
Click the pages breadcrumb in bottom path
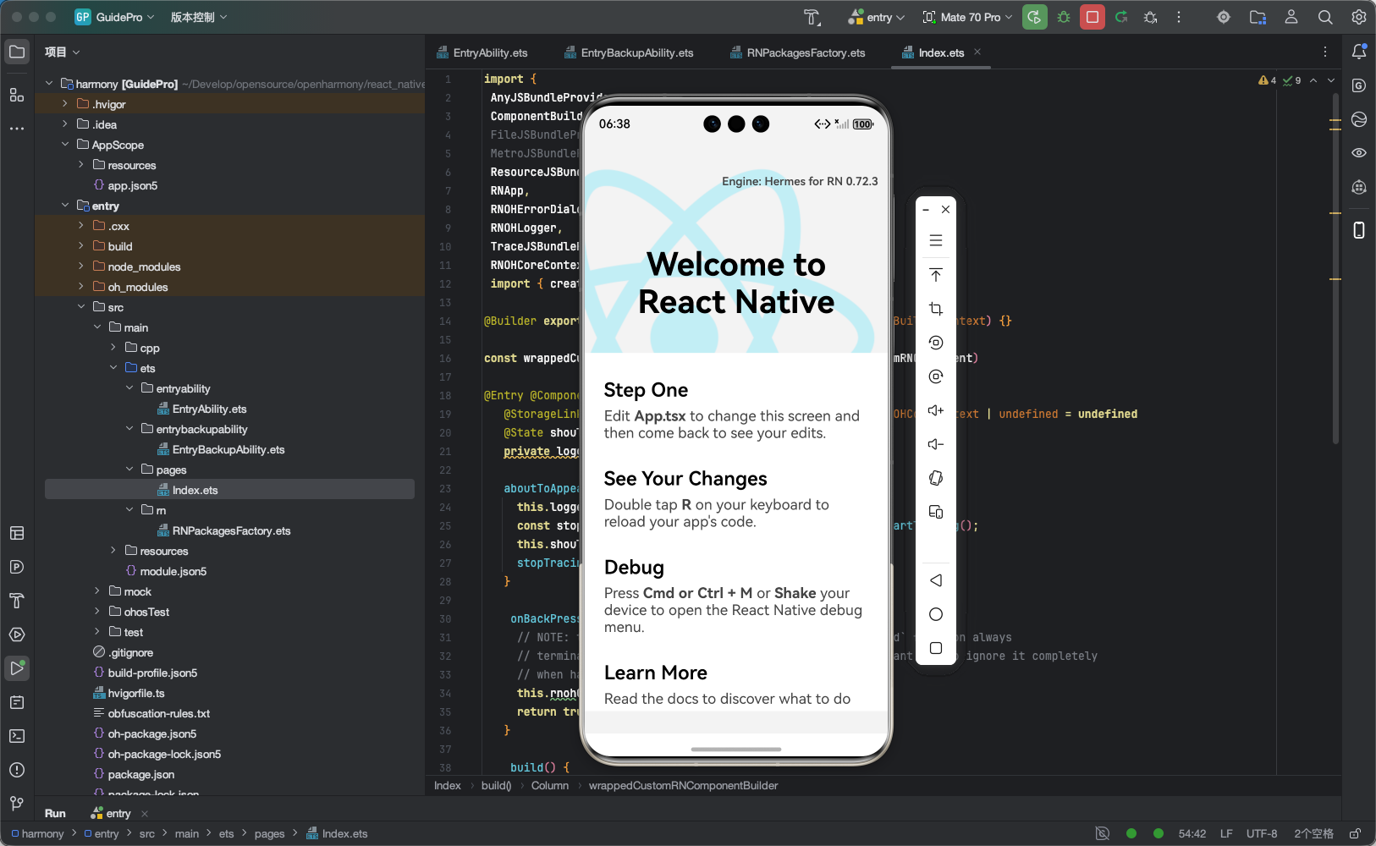269,833
